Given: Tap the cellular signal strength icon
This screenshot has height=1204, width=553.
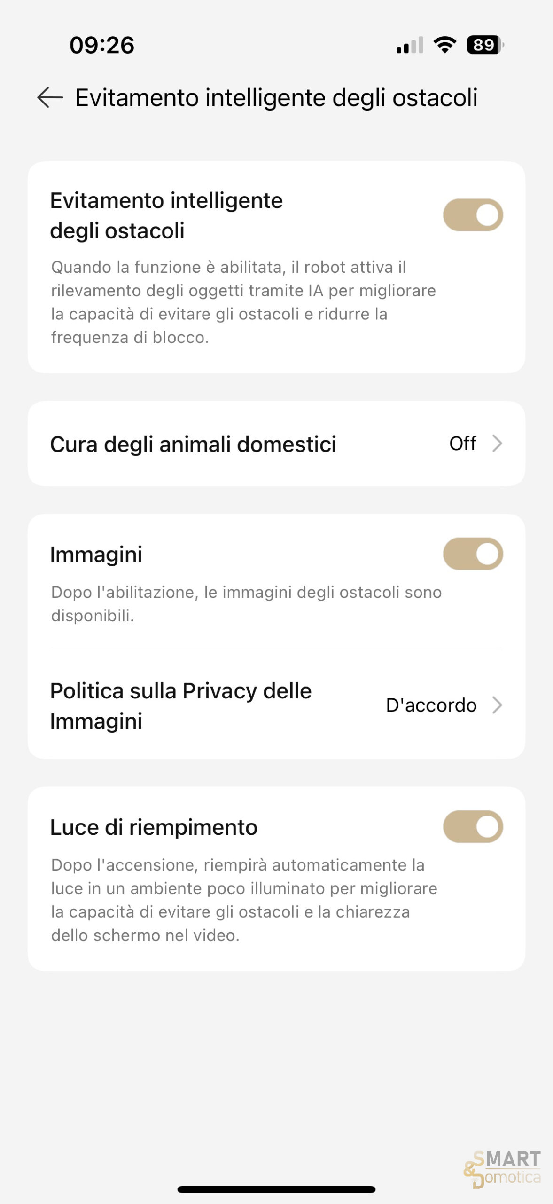Looking at the screenshot, I should [410, 45].
